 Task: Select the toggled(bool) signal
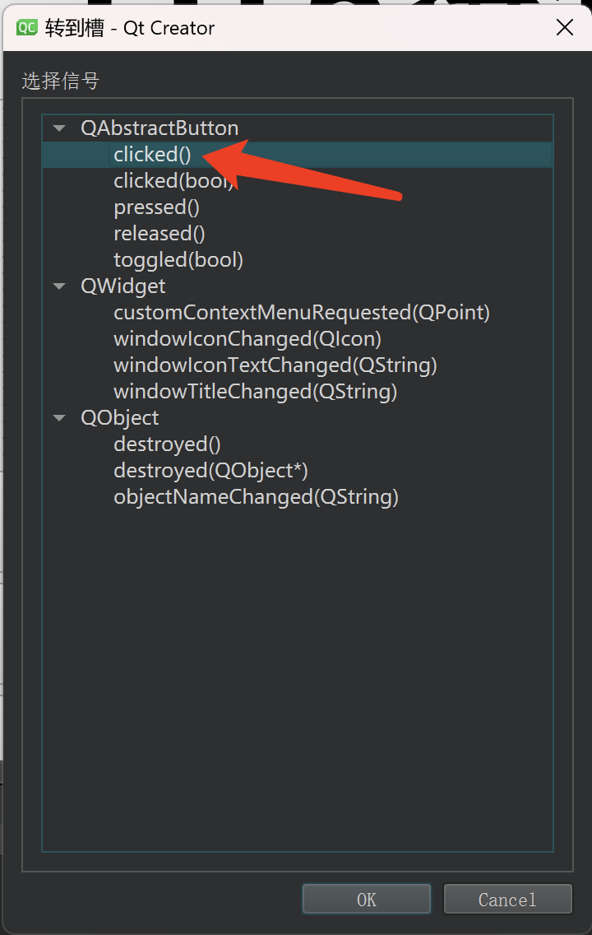pos(178,259)
